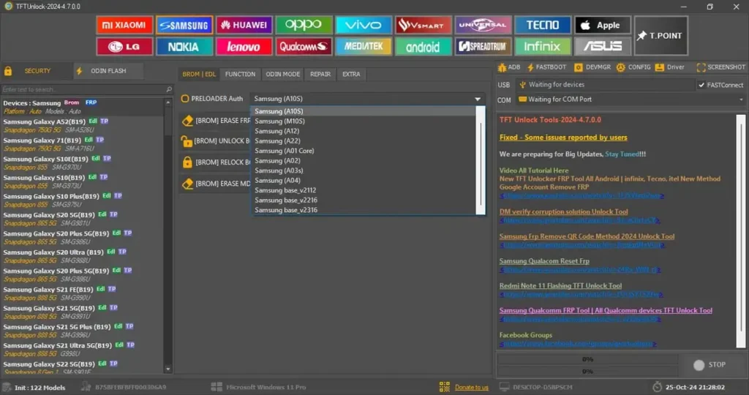Select the Lenovo brand button
Image resolution: width=749 pixels, height=395 pixels.
point(244,46)
